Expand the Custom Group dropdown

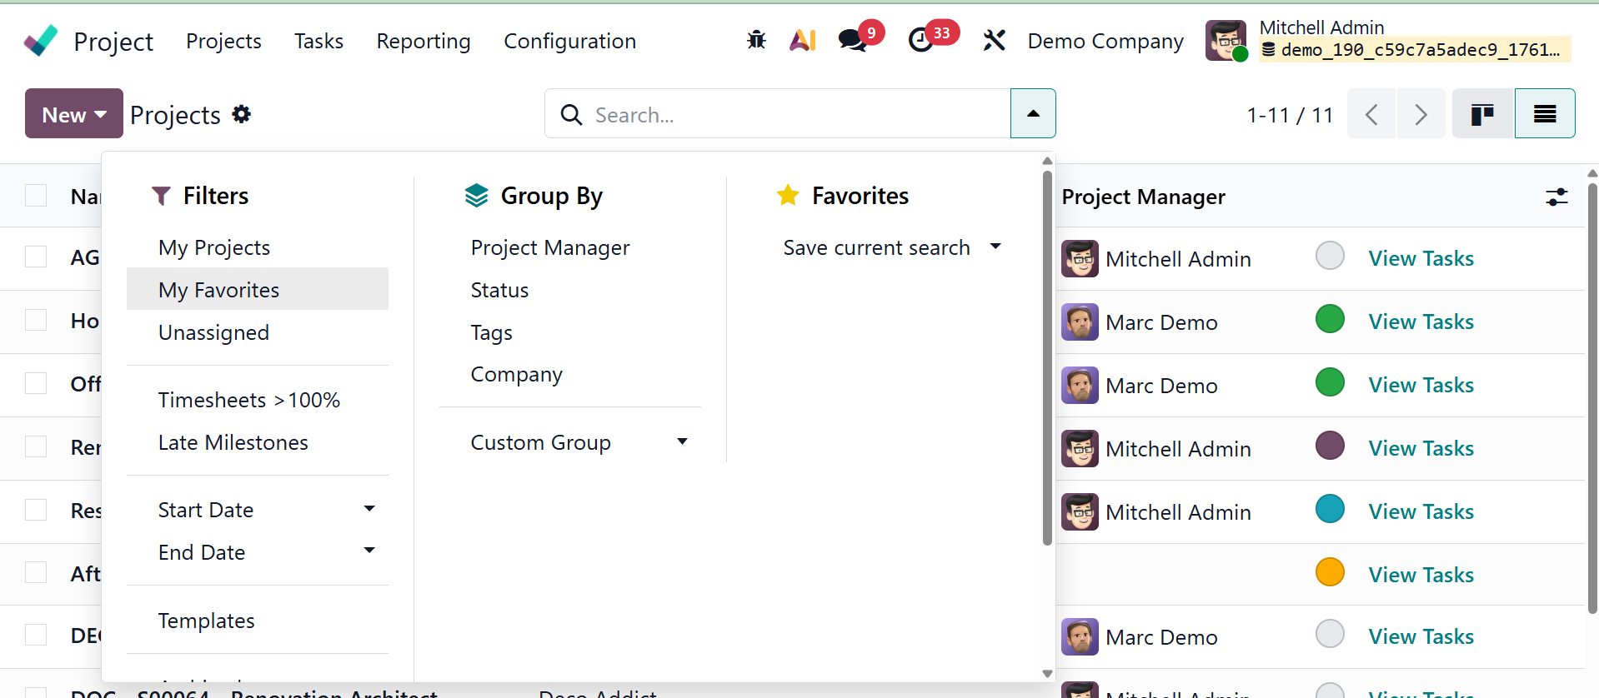click(x=682, y=442)
